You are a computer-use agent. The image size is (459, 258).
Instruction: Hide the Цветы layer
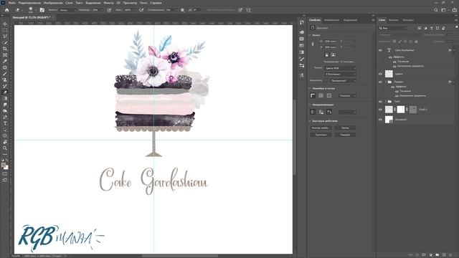pyautogui.click(x=380, y=74)
